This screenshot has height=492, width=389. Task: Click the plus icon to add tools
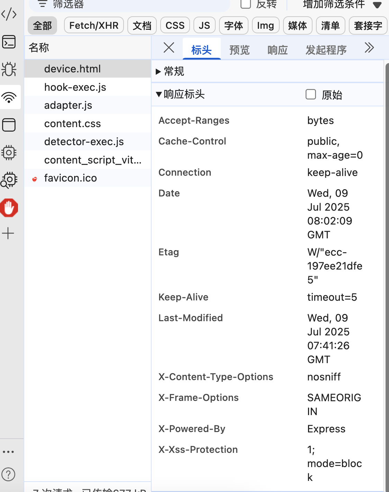pyautogui.click(x=8, y=234)
